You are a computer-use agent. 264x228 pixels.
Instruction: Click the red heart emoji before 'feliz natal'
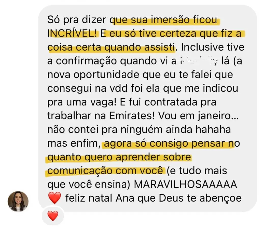[x=54, y=198]
